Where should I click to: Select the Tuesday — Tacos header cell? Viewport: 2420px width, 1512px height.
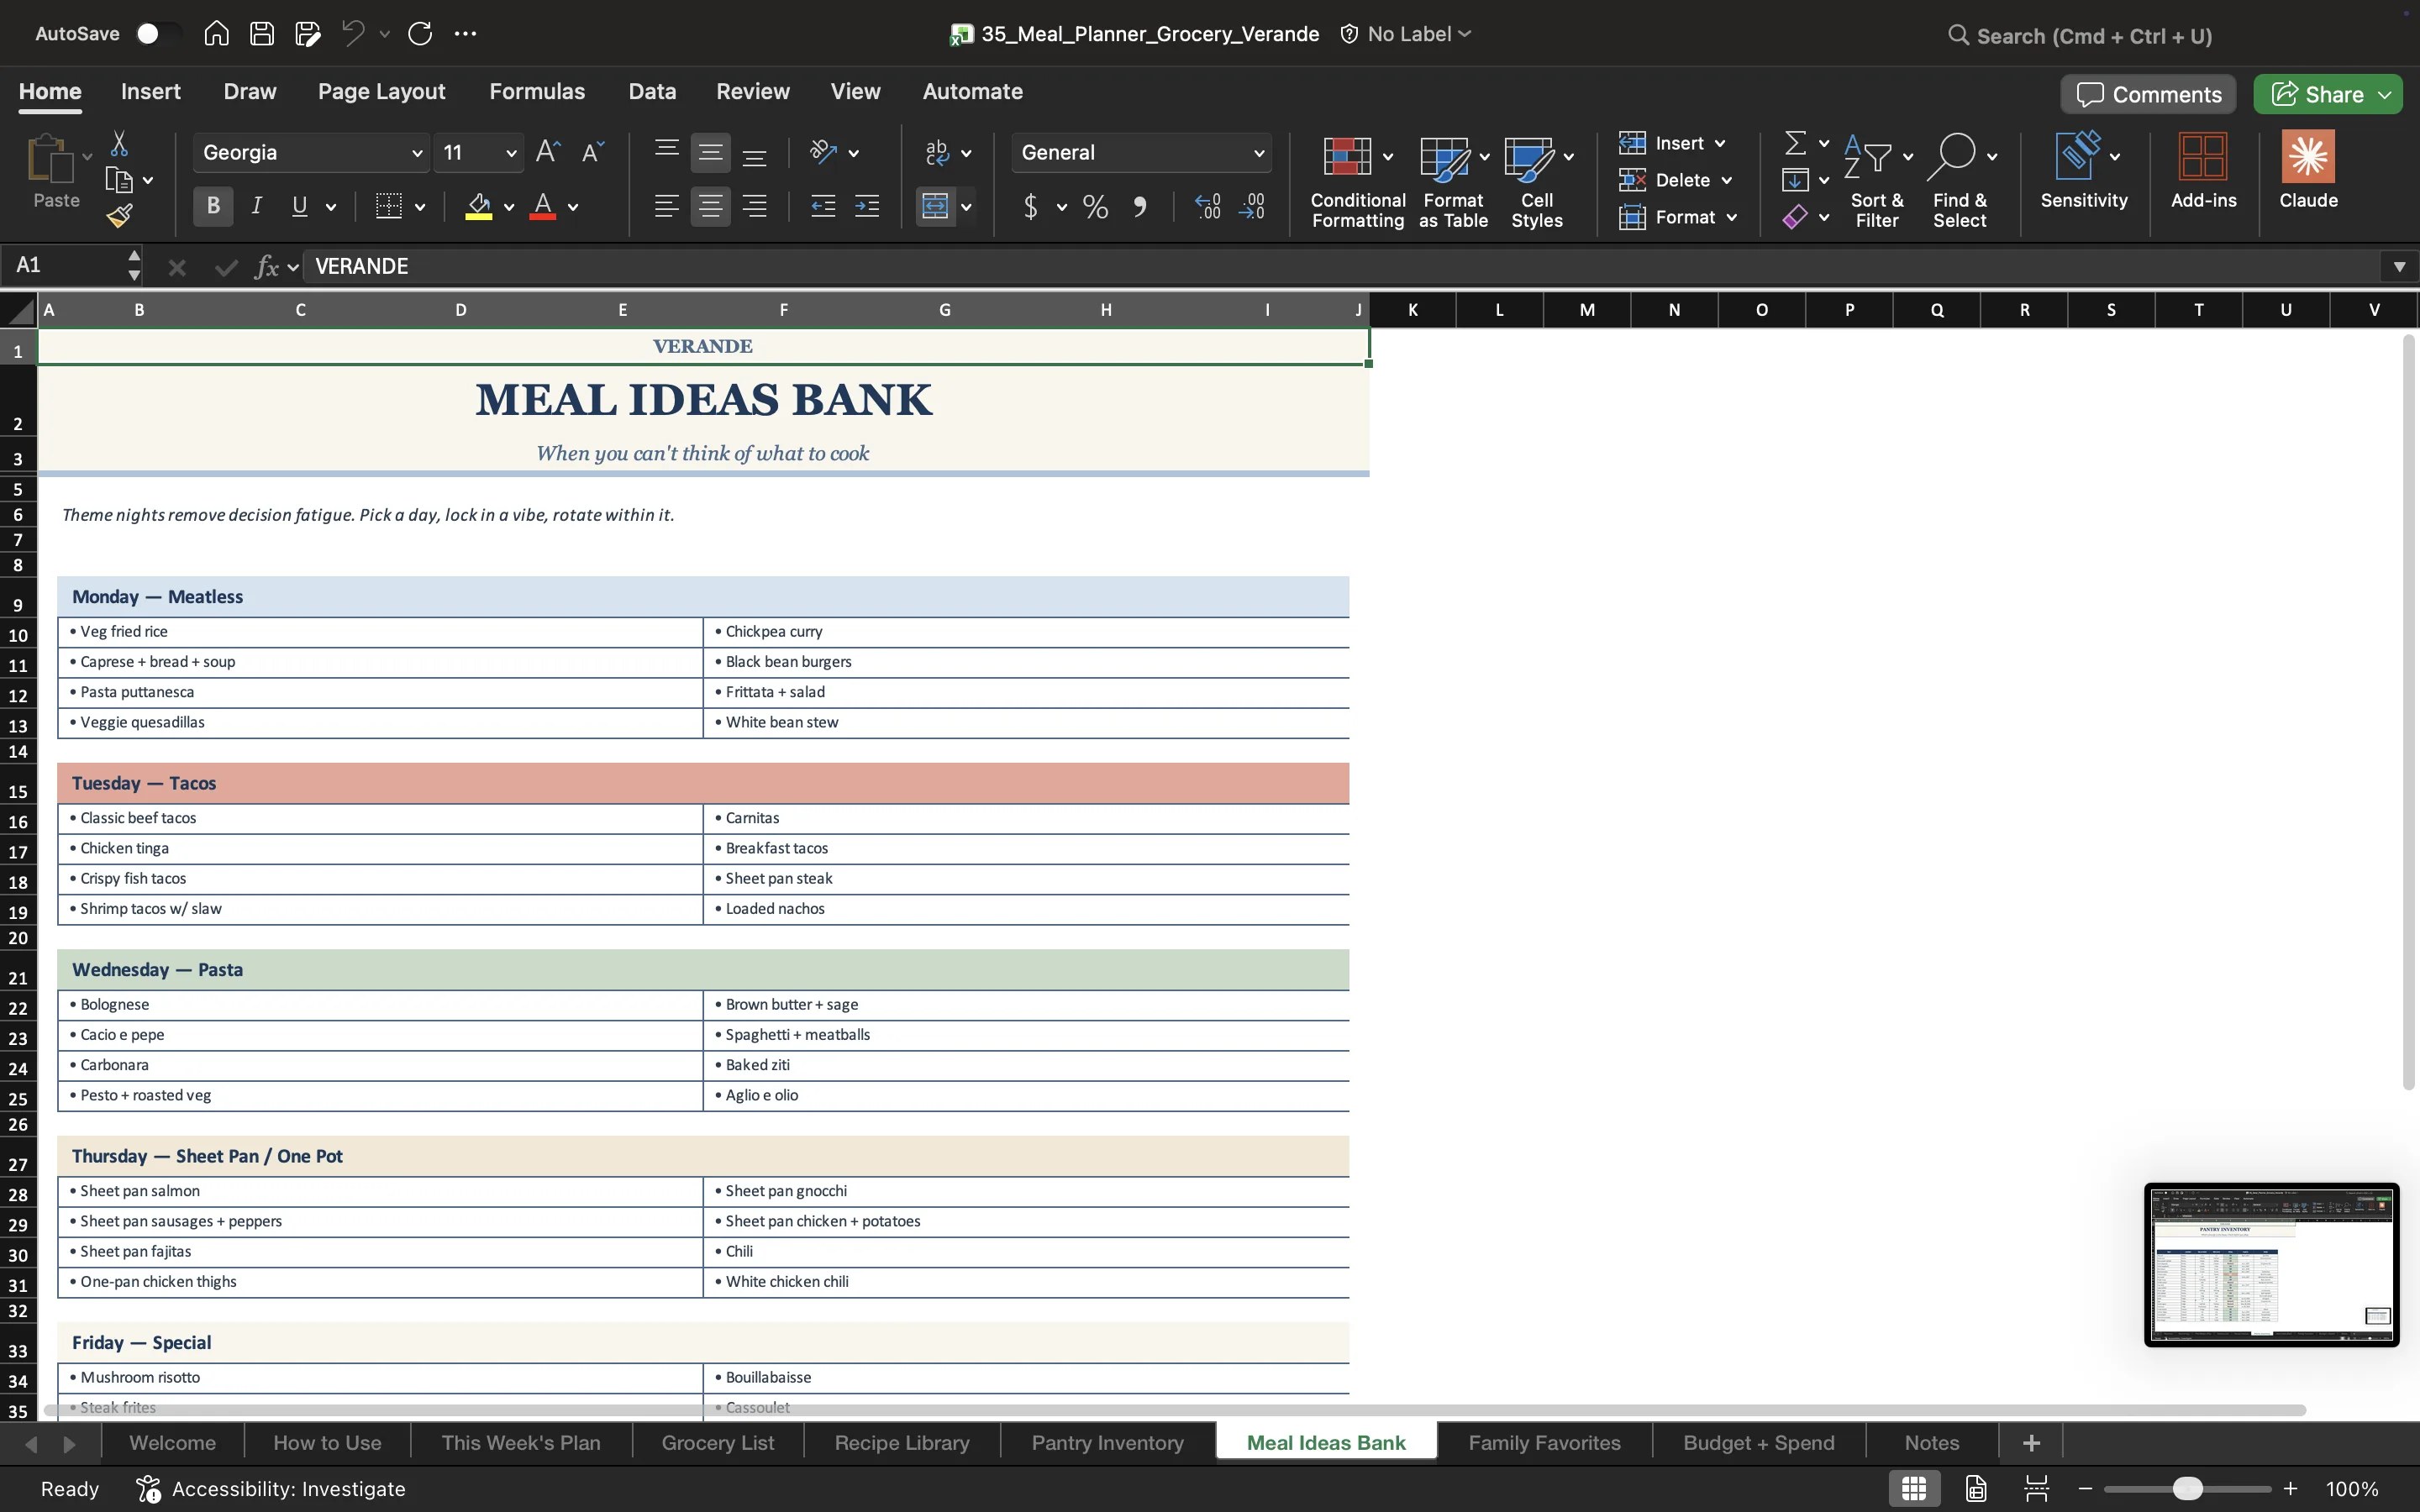pyautogui.click(x=703, y=783)
